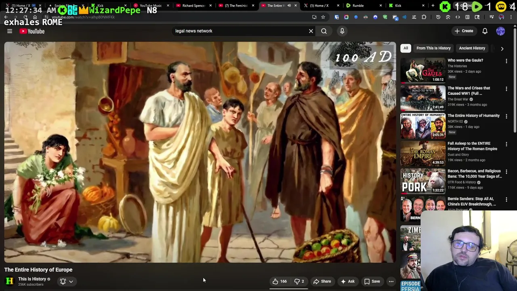Select the From This Is History chip
517x291 pixels.
(x=433, y=48)
